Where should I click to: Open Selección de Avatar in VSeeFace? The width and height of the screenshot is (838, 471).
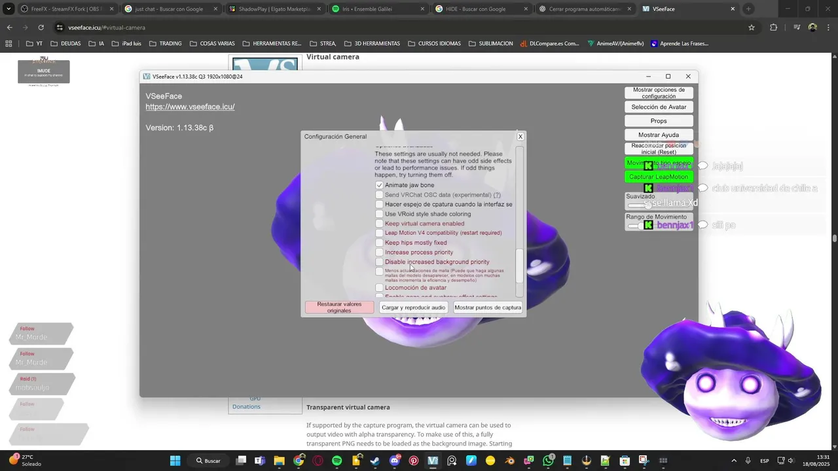click(659, 107)
